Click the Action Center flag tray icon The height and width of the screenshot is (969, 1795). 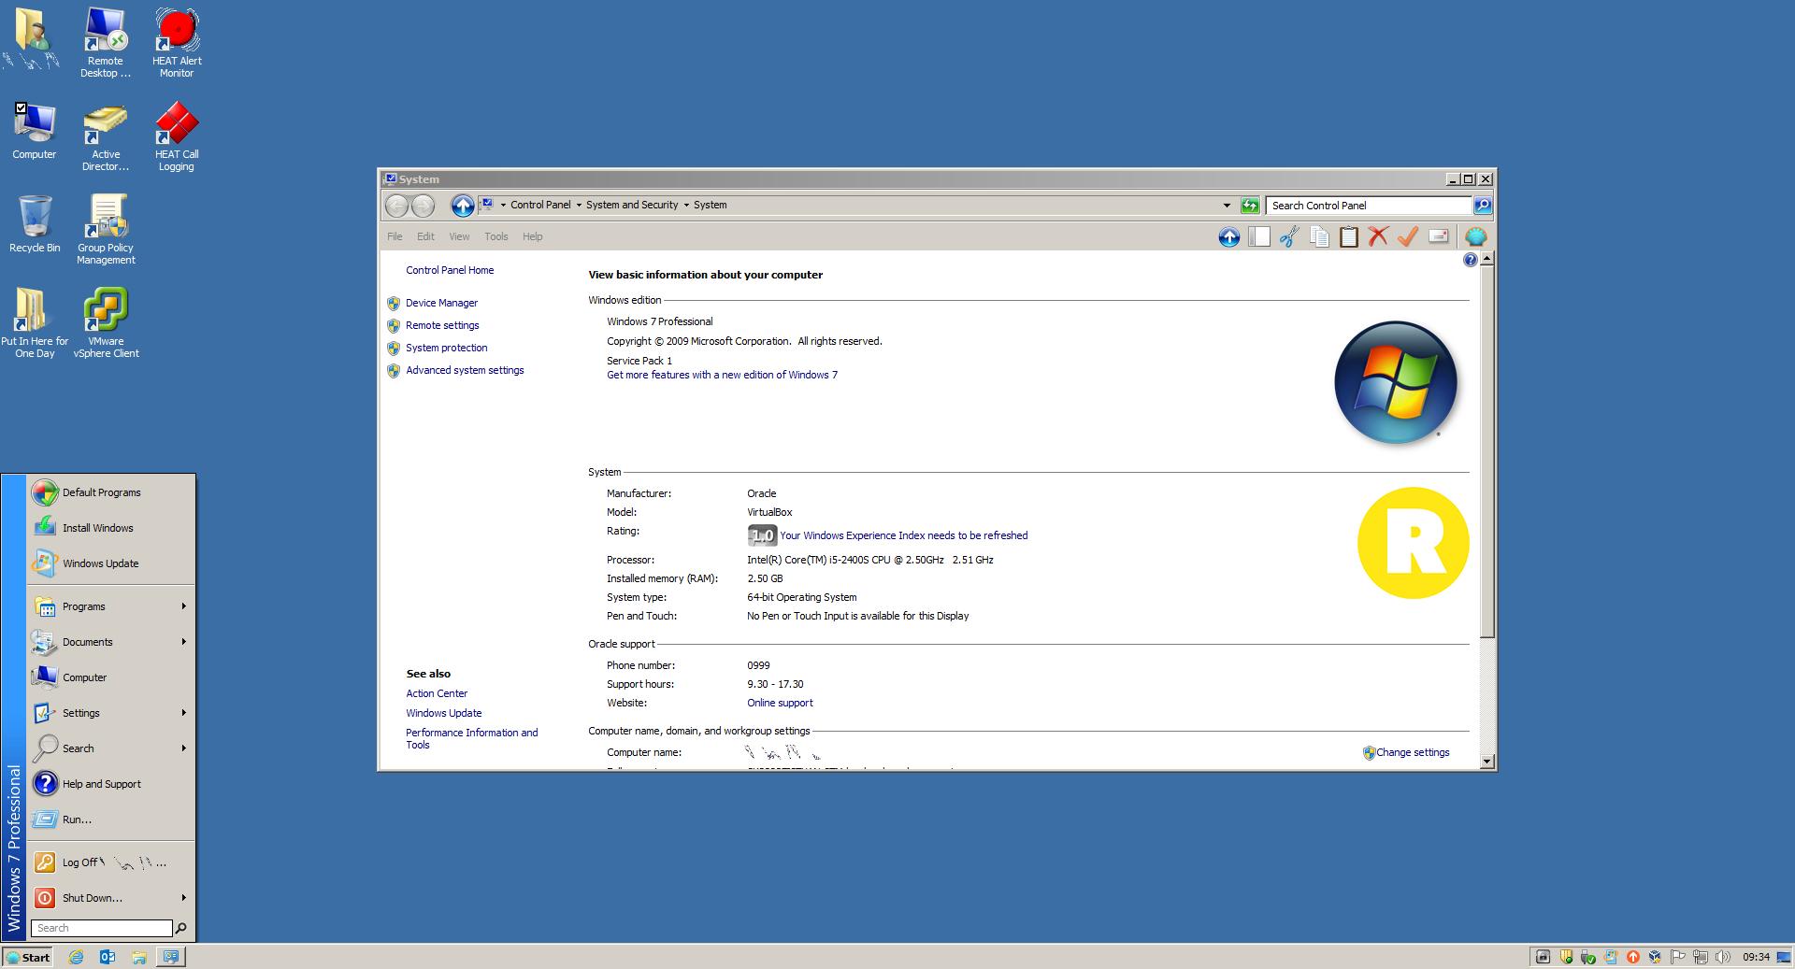point(1677,957)
